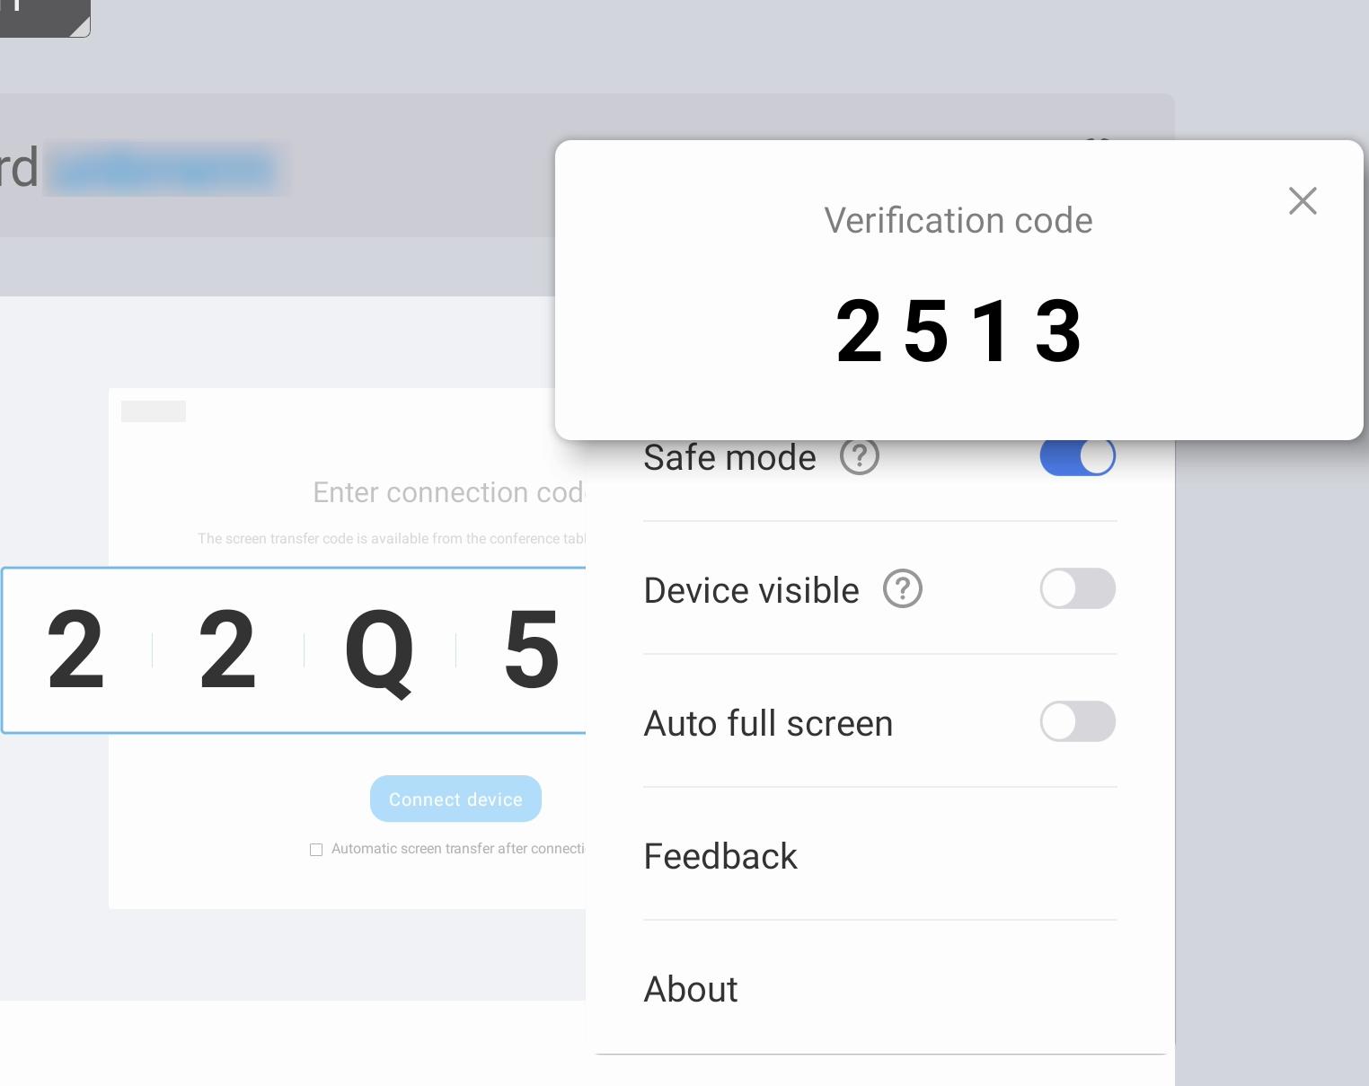The image size is (1369, 1086).
Task: Click the verification code digits 2513
Action: (958, 330)
